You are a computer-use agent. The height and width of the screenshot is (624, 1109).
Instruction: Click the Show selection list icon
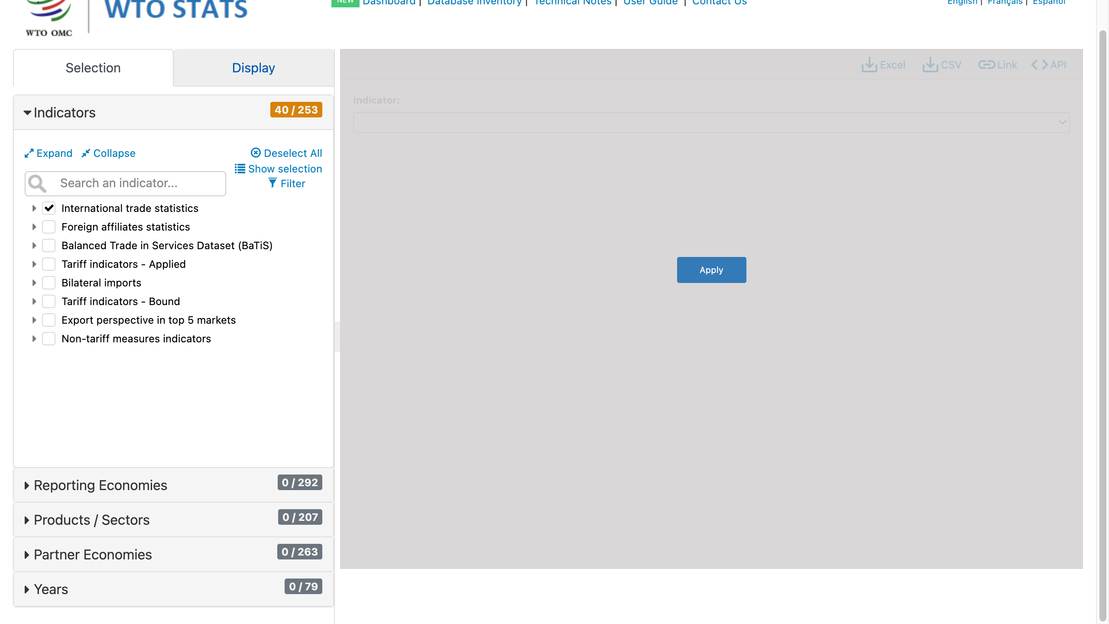(x=240, y=169)
